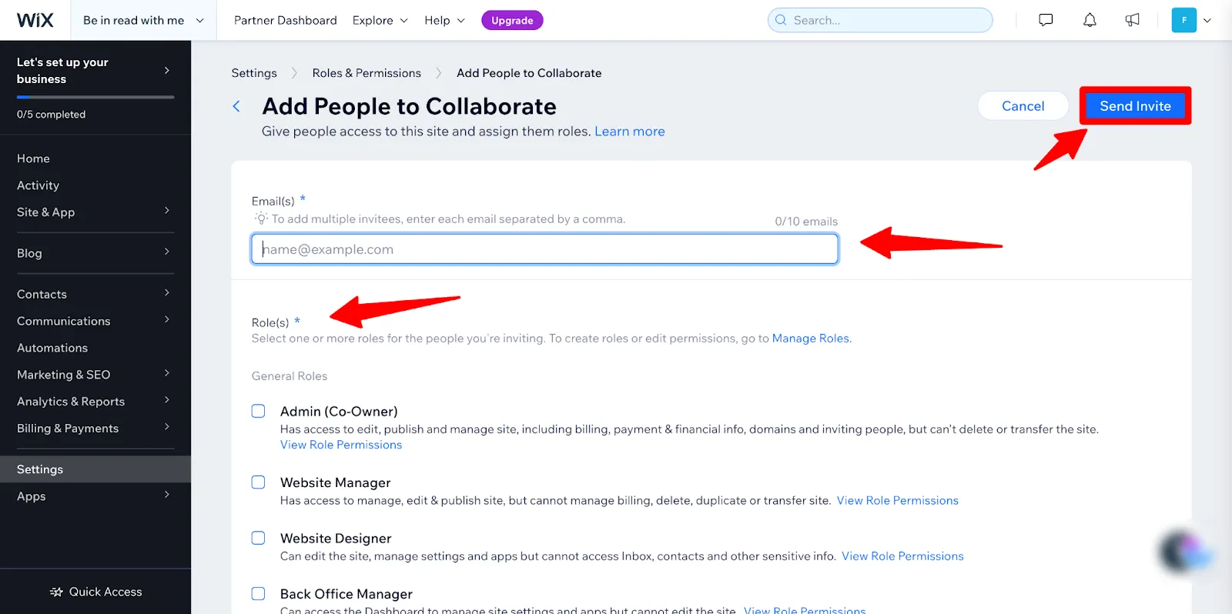Image resolution: width=1232 pixels, height=614 pixels.
Task: Tick the Website Manager checkbox
Action: [259, 482]
